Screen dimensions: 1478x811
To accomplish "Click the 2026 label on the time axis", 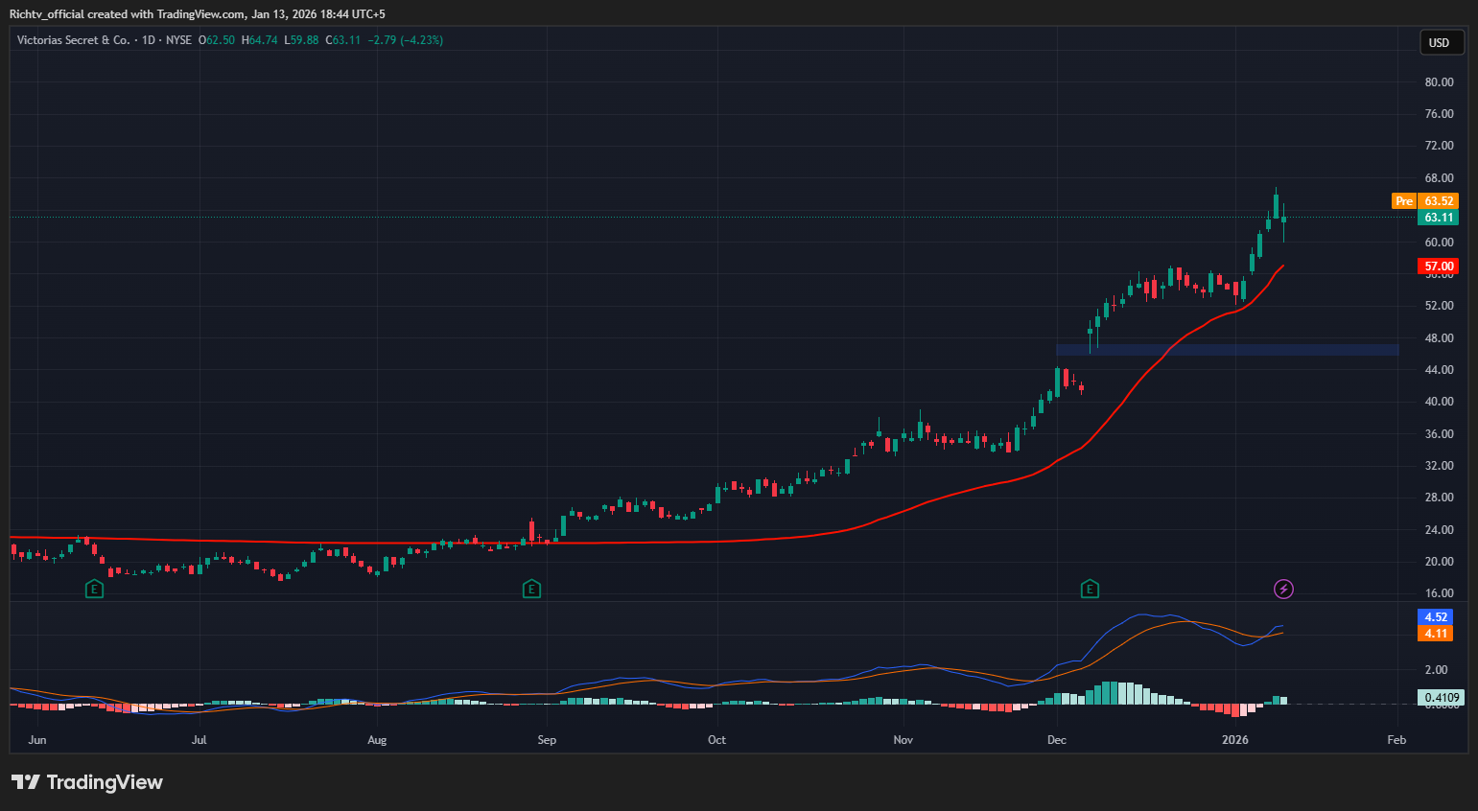I will point(1235,740).
